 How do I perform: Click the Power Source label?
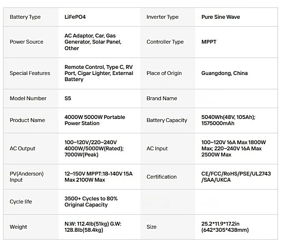click(x=26, y=42)
